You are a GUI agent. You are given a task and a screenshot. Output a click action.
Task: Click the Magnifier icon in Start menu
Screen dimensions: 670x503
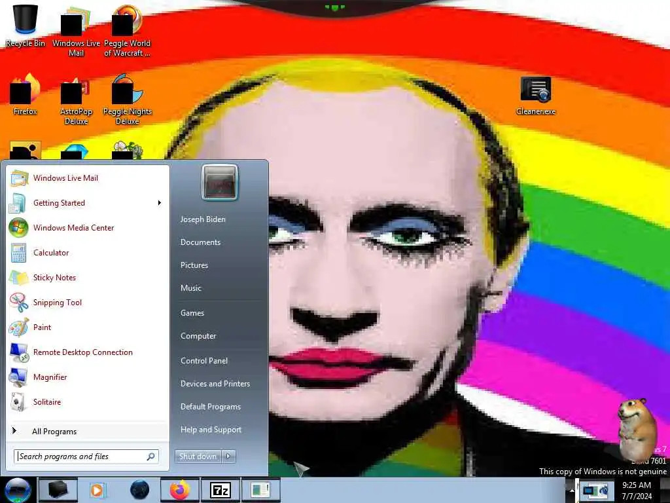pyautogui.click(x=18, y=377)
